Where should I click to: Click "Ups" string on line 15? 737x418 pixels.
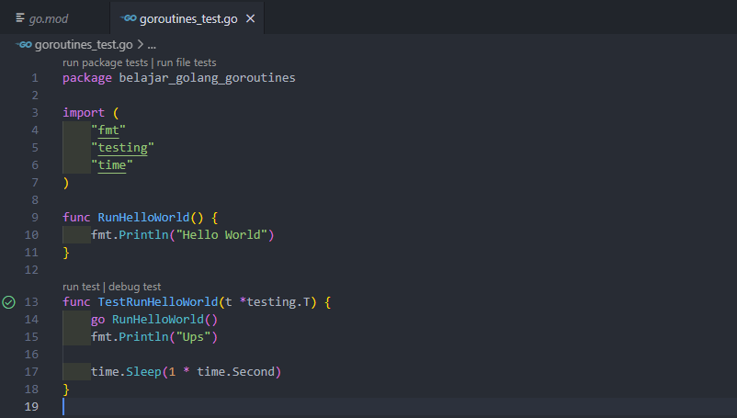click(193, 337)
